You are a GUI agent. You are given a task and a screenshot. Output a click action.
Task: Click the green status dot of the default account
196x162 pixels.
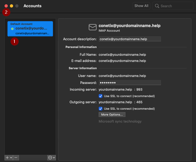[x=12, y=29]
